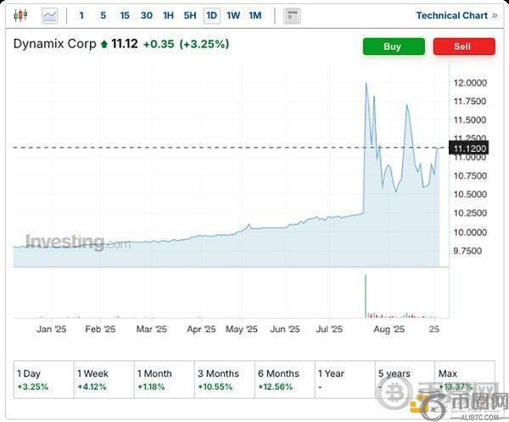Open the Technical Chart link
This screenshot has height=422, width=509.
tap(451, 15)
